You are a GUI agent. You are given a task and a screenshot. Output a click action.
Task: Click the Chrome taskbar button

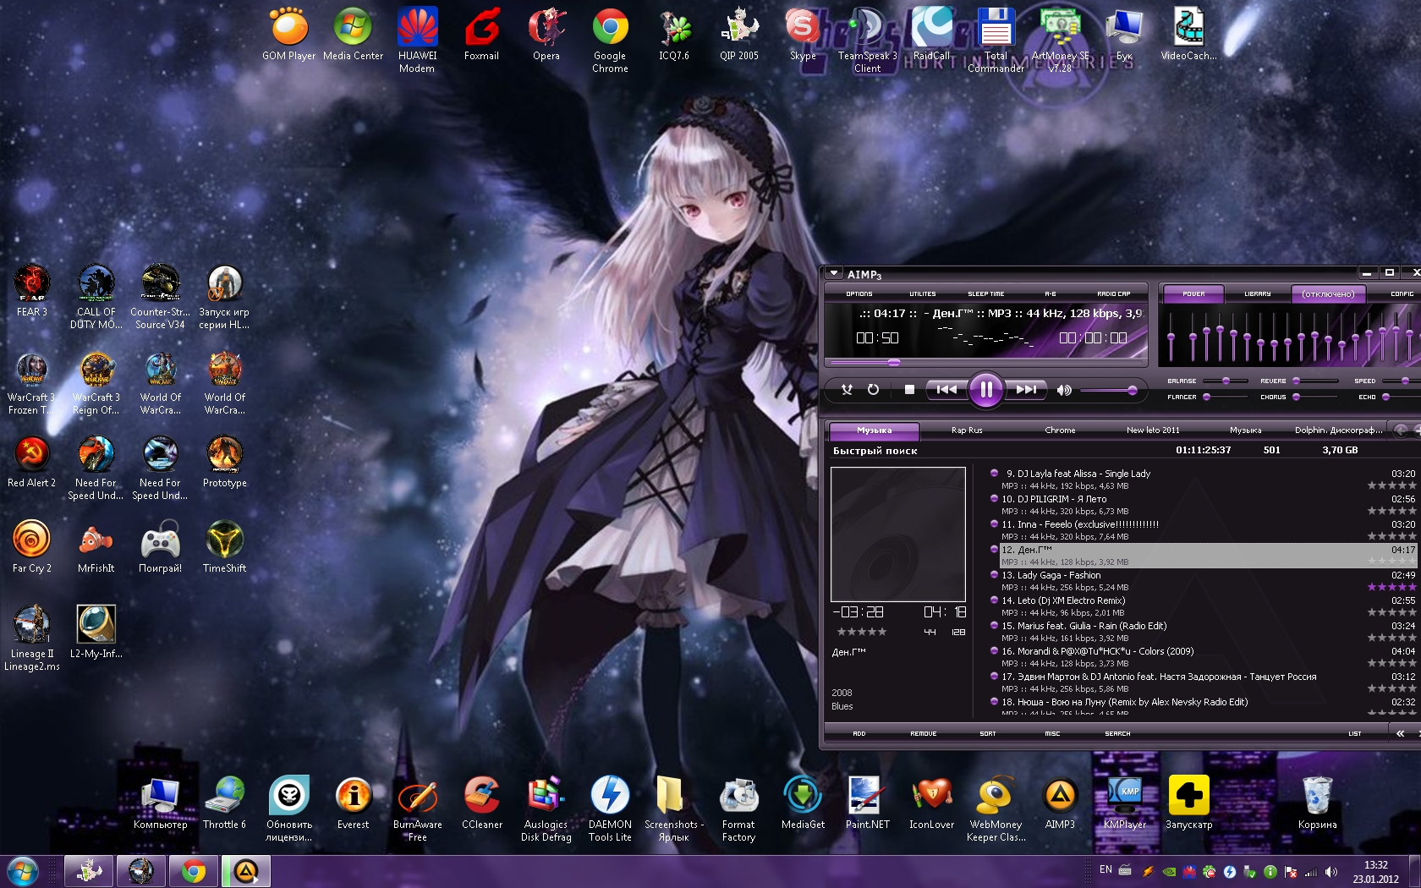[x=193, y=871]
